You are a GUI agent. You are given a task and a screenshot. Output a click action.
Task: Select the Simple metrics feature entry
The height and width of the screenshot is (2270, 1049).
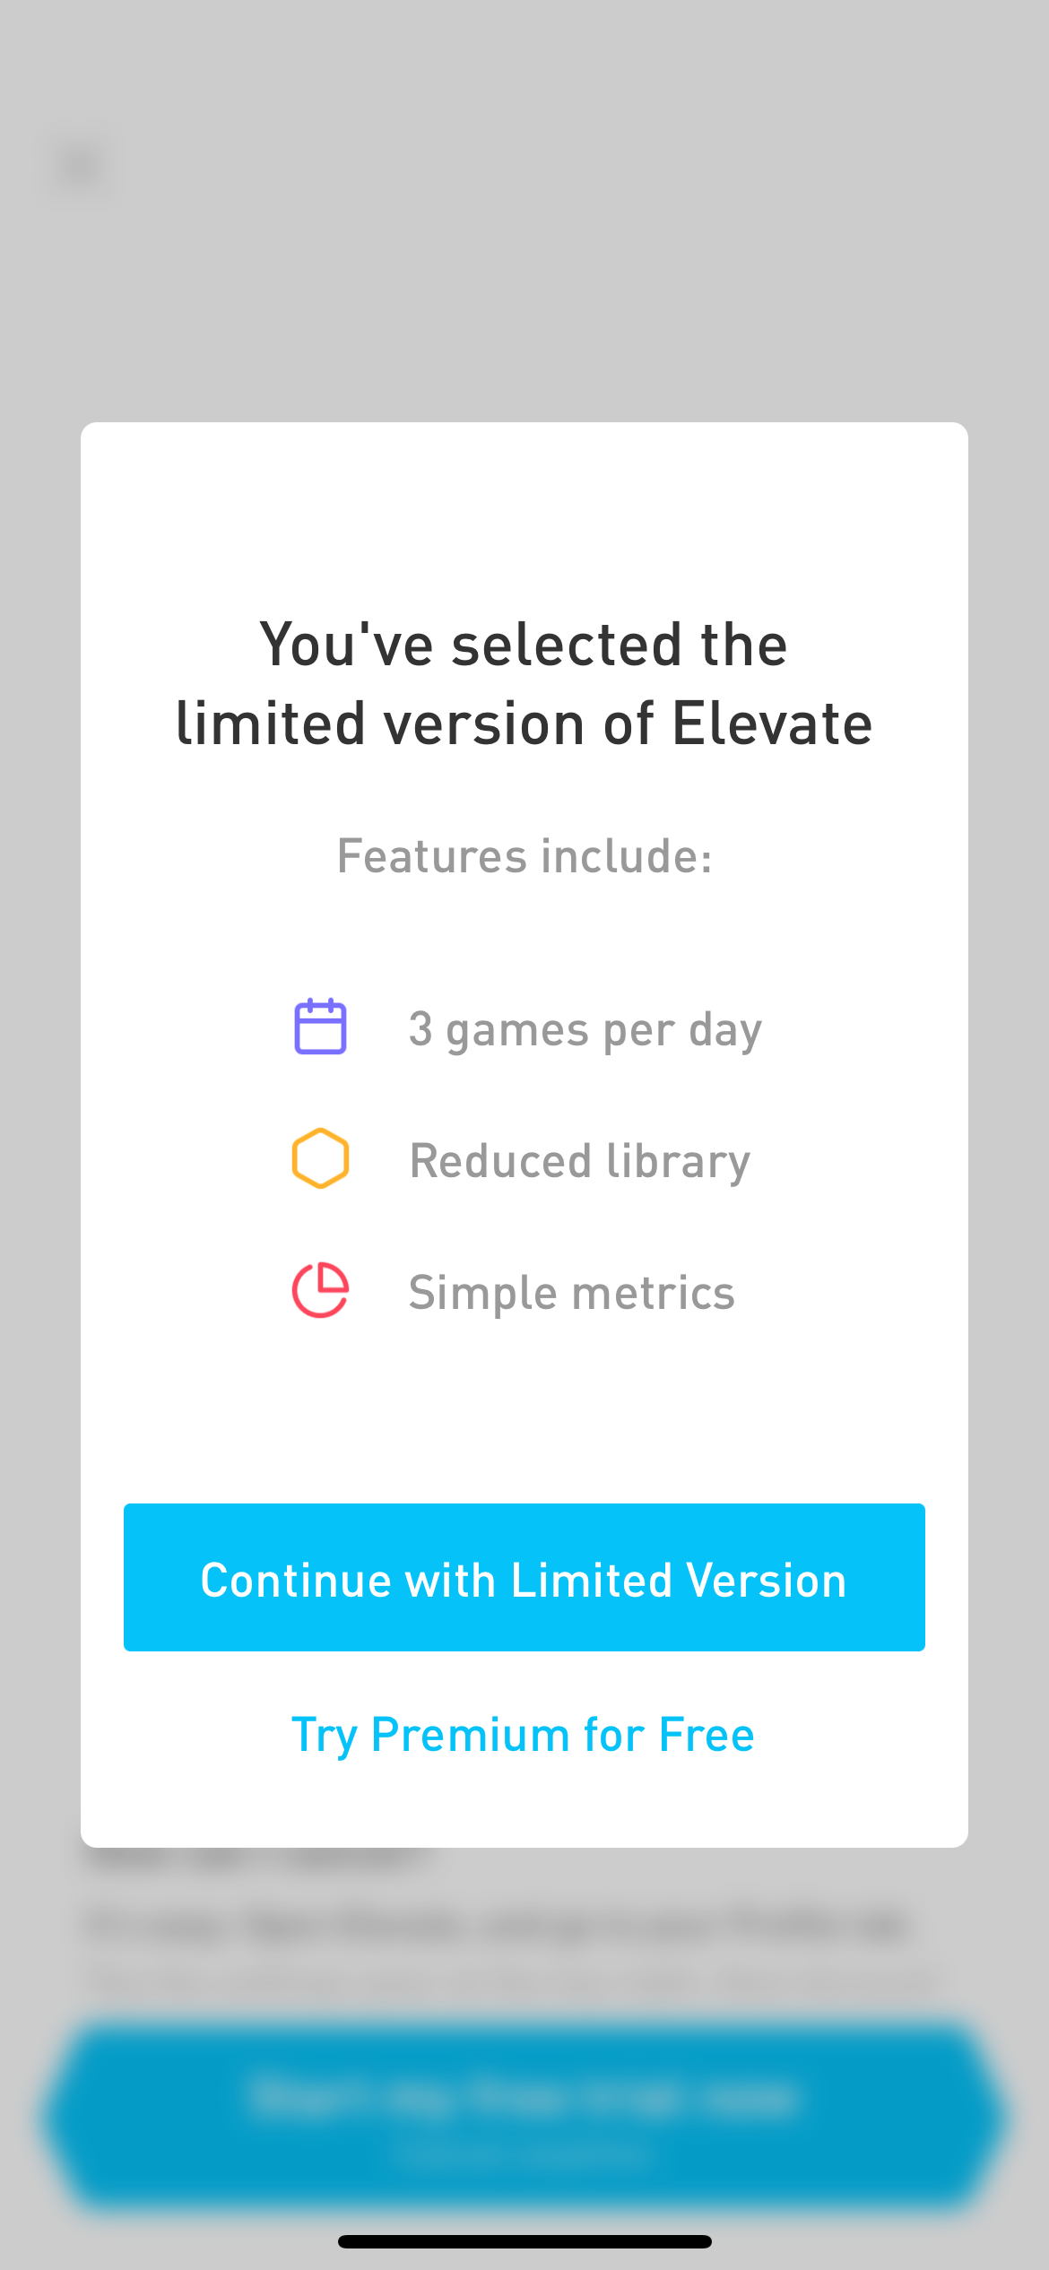(x=571, y=1291)
